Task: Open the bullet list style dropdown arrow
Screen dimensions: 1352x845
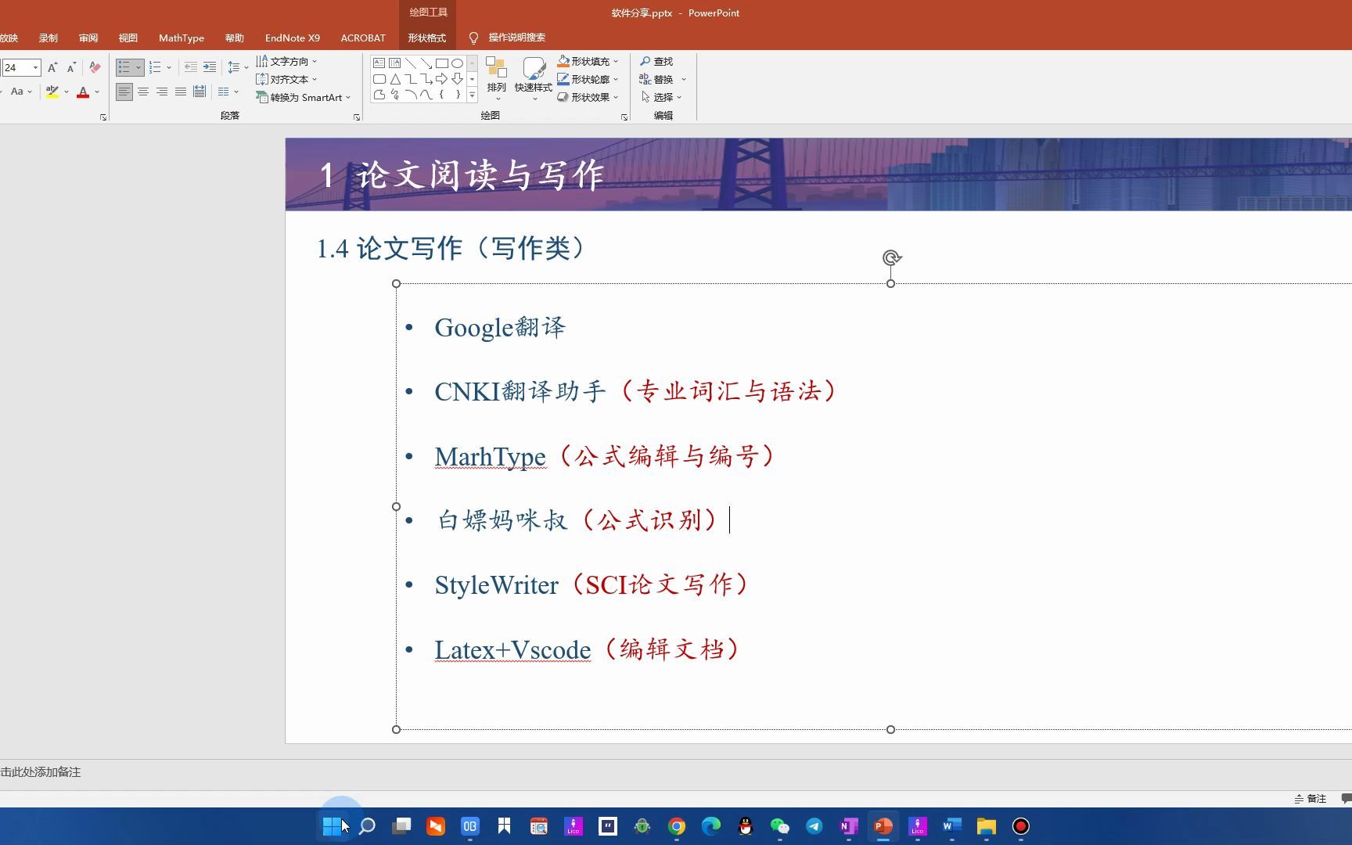Action: pyautogui.click(x=138, y=68)
